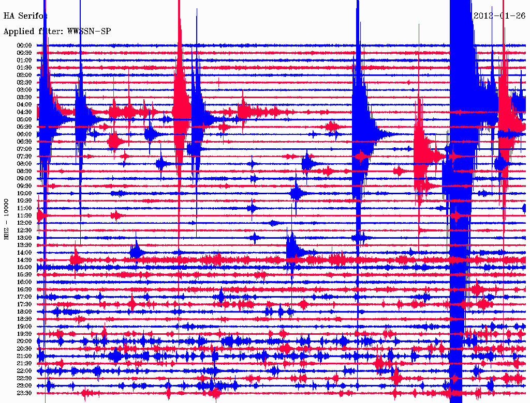Click the 07:00 time label

coord(24,149)
